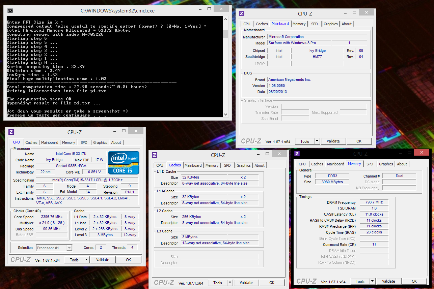Click Tools button in Mainboard window
The width and height of the screenshot is (434, 289).
tap(305, 141)
